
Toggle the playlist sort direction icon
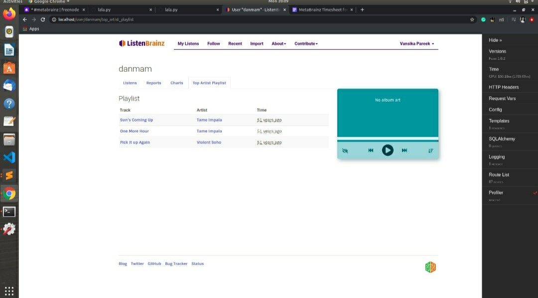430,150
